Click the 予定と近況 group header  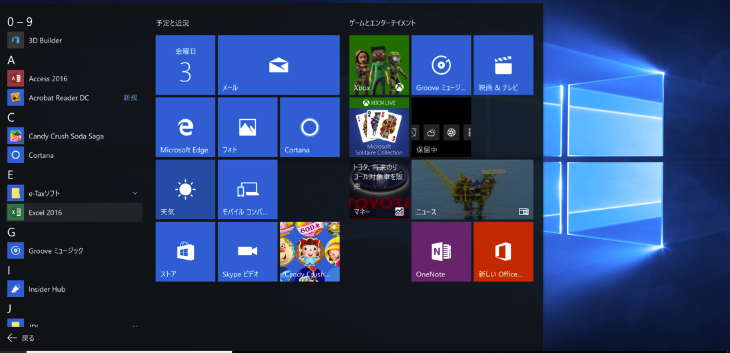(173, 23)
